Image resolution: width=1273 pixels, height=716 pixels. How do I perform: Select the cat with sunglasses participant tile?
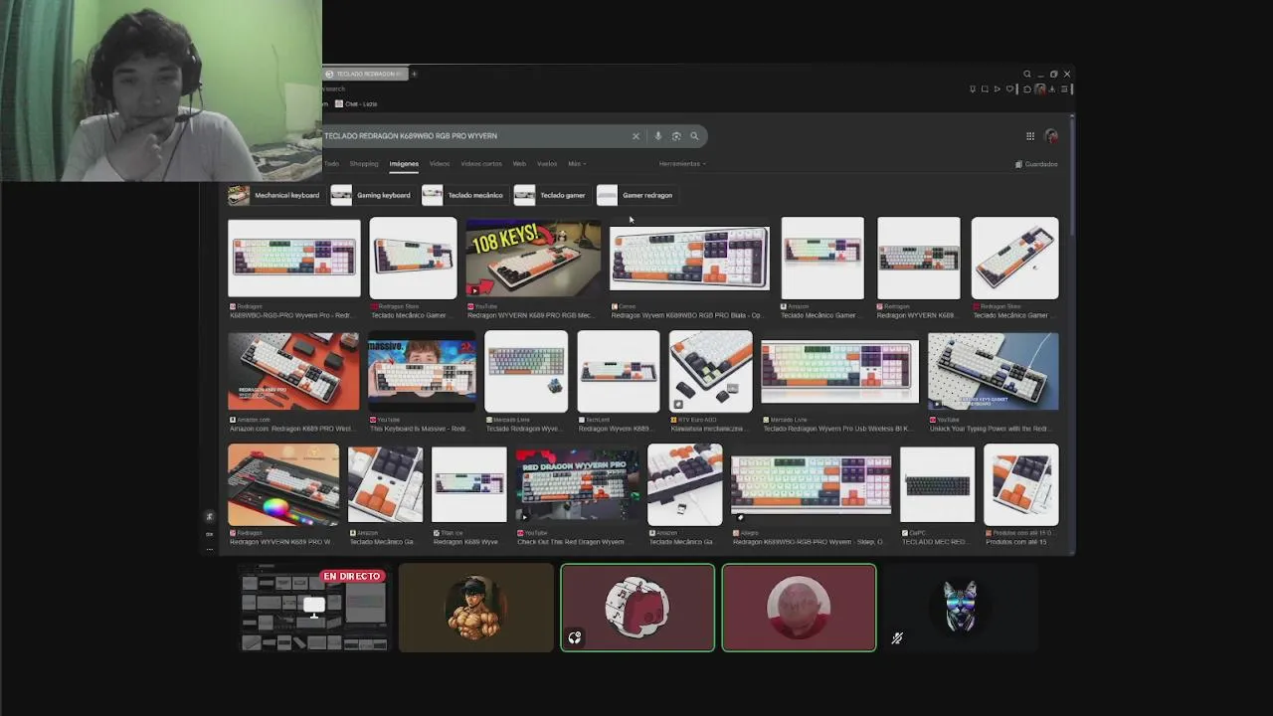961,609
